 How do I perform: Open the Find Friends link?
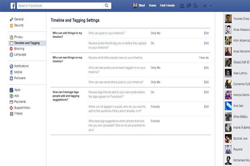167,6
